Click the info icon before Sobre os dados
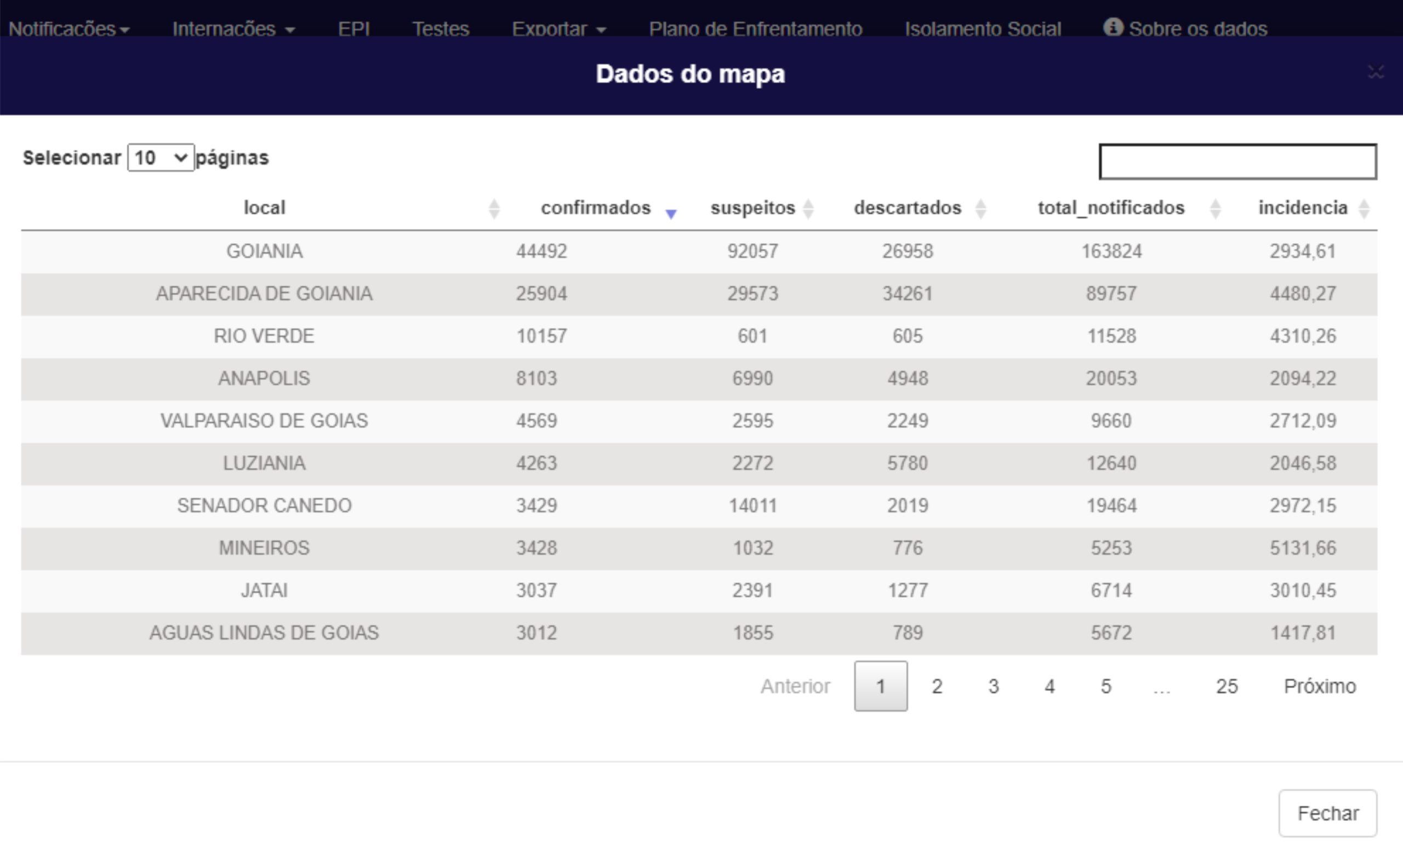The width and height of the screenshot is (1403, 862). pyautogui.click(x=1113, y=27)
